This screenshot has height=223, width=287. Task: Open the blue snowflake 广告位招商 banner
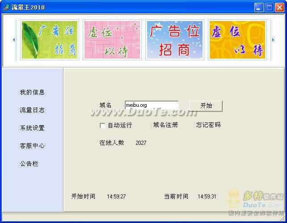click(175, 40)
